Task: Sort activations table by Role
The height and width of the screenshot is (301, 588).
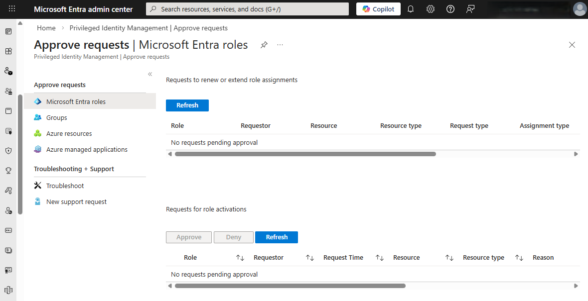Action: 240,258
